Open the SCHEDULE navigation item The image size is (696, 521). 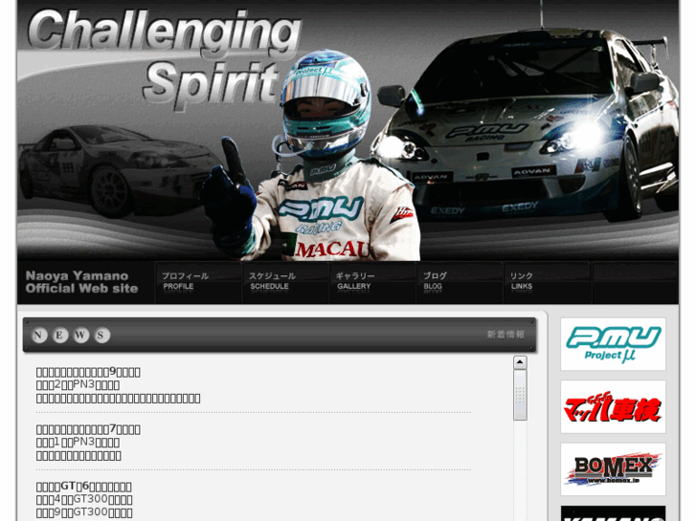click(x=286, y=282)
